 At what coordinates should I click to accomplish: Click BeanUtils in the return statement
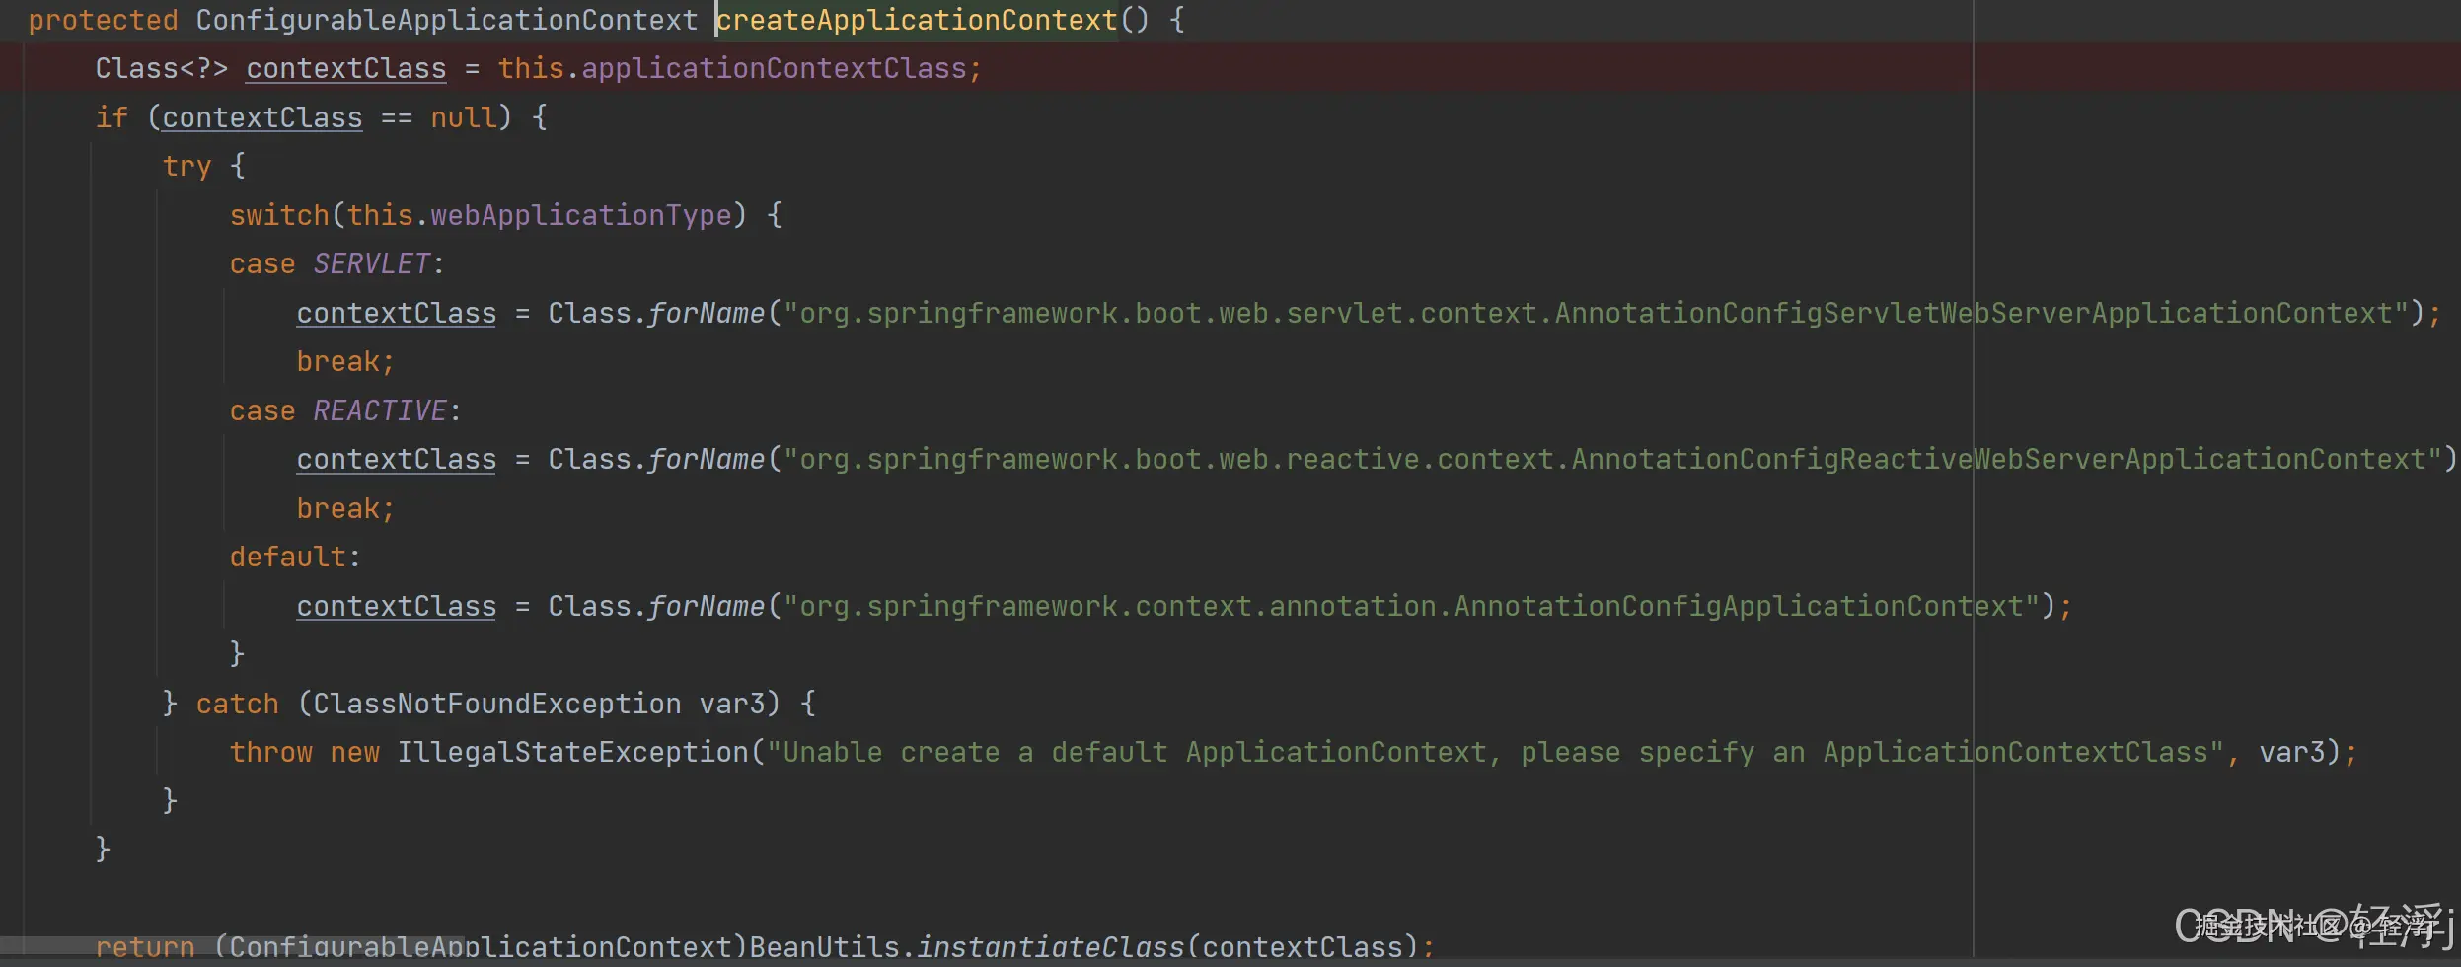coord(824,947)
